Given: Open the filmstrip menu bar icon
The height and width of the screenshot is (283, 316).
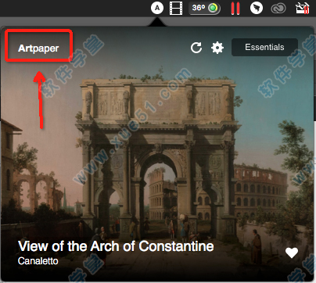Looking at the screenshot, I should (176, 8).
